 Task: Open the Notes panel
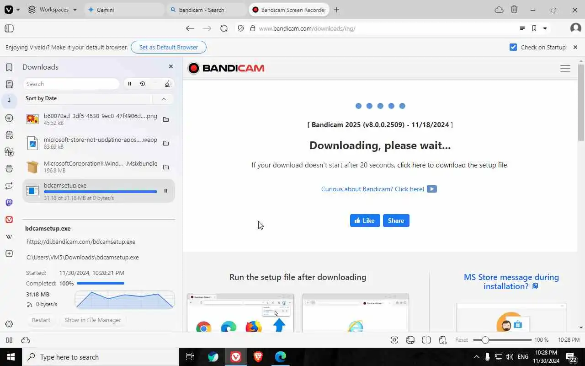coord(9,135)
